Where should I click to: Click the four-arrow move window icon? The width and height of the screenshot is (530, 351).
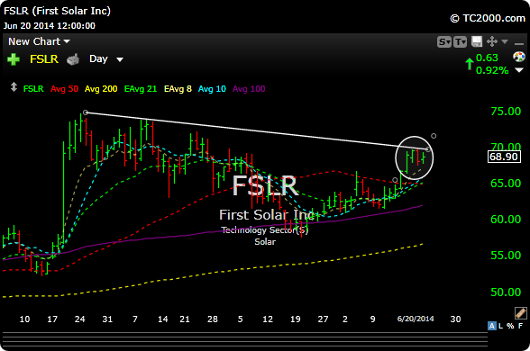(x=492, y=41)
